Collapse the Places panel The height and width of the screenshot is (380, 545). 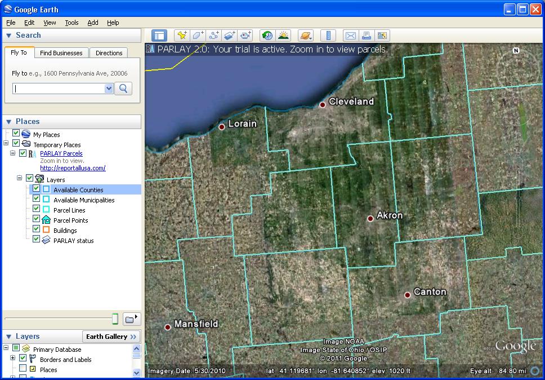click(x=9, y=122)
